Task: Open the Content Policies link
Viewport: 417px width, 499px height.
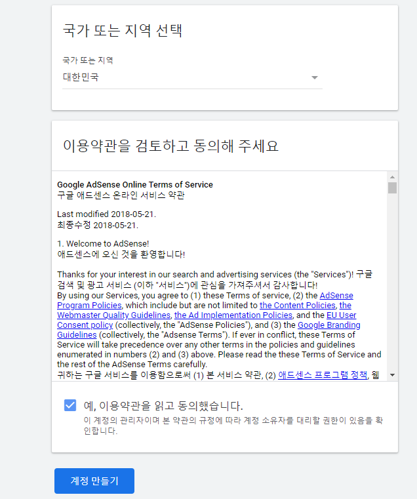Action: [298, 305]
